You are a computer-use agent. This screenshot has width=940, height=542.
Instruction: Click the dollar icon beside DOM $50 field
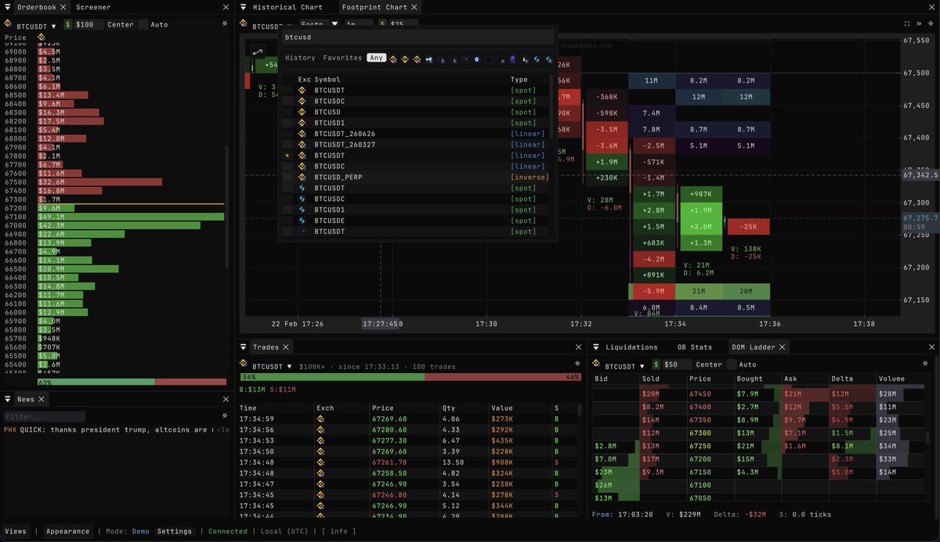point(656,364)
